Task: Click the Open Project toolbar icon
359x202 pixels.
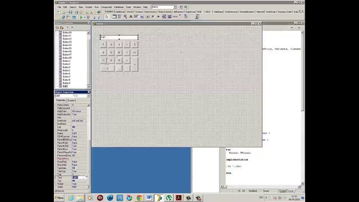Action: coord(81,12)
